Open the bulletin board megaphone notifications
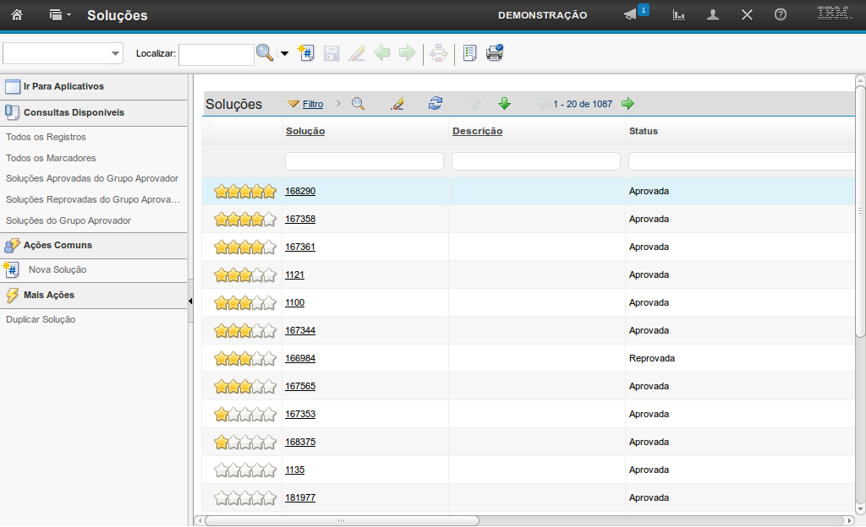 point(631,14)
